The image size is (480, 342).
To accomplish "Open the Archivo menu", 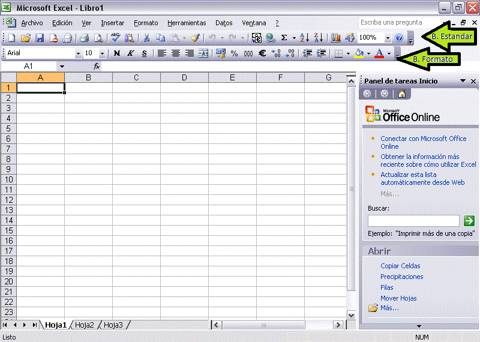I will pyautogui.click(x=32, y=23).
